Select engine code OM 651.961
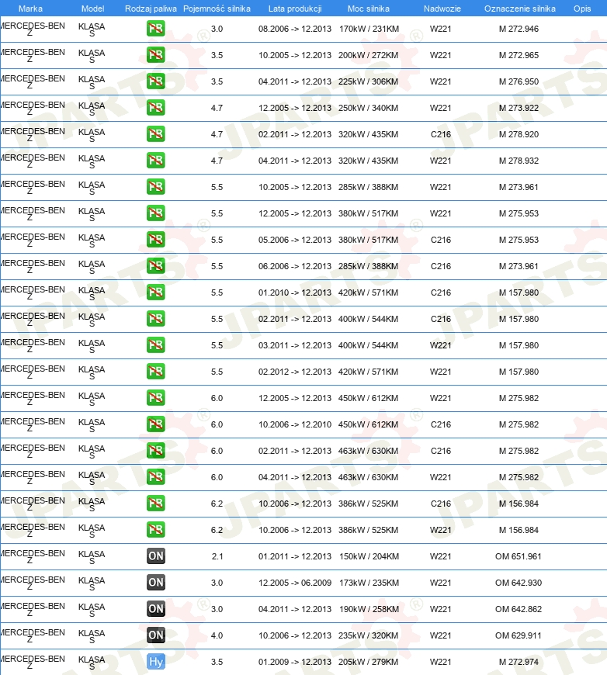 pos(519,556)
